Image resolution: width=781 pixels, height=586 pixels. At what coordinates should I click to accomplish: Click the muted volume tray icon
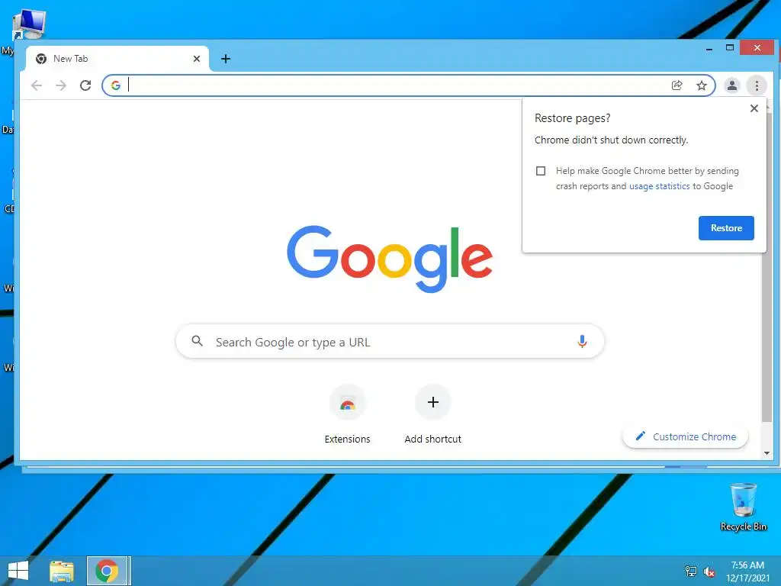tap(709, 572)
